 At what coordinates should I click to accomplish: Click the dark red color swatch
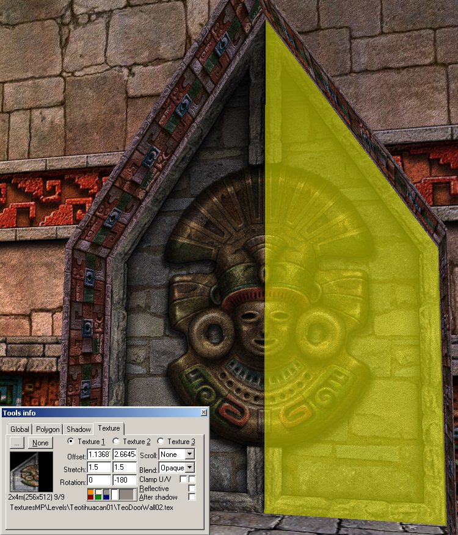pyautogui.click(x=90, y=497)
